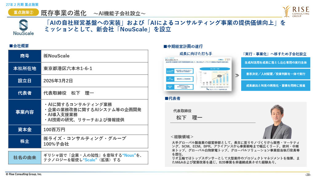Click the mission statement headline about NouScale

point(165,26)
